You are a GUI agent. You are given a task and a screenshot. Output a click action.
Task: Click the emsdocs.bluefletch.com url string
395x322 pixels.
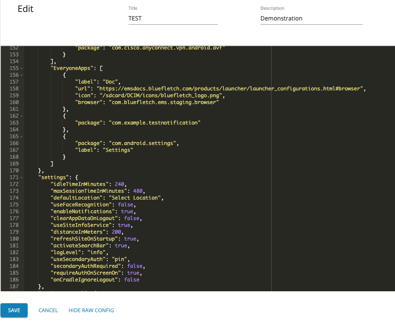230,89
